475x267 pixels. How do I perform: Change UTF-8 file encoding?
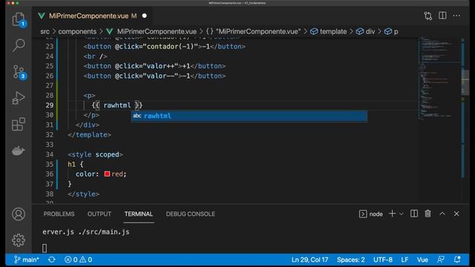click(383, 260)
